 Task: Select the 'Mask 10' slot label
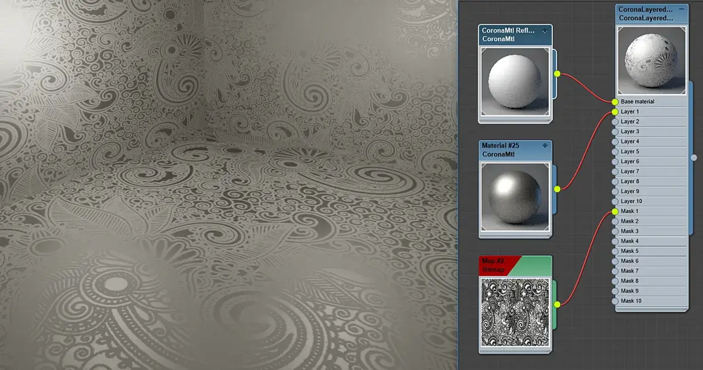coord(632,301)
